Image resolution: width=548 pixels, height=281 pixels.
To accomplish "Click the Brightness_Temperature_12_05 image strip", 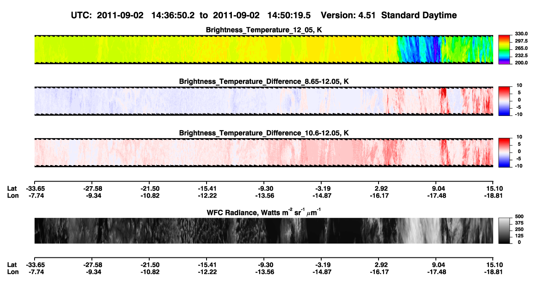I will pyautogui.click(x=263, y=49).
